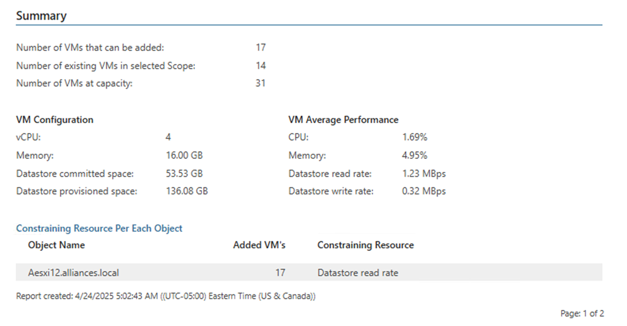The width and height of the screenshot is (627, 326).
Task: Select the 1.69% CPU performance value
Action: point(414,137)
